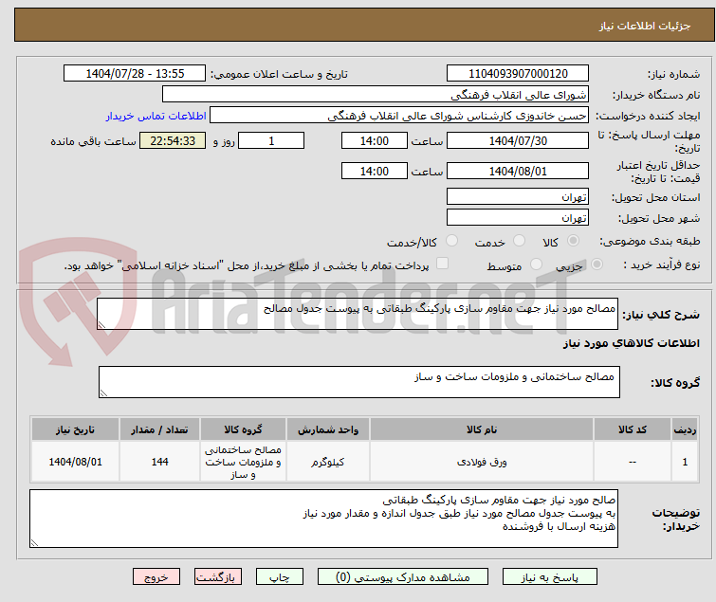
Task: Click the quantity cell 144
Action: 159,462
